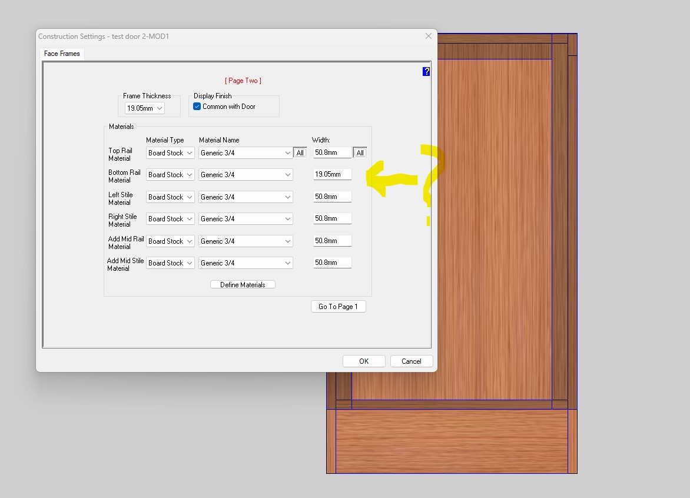Expand Add Mid Rail Material Name dropdown
The height and width of the screenshot is (498, 690).
[x=246, y=241]
